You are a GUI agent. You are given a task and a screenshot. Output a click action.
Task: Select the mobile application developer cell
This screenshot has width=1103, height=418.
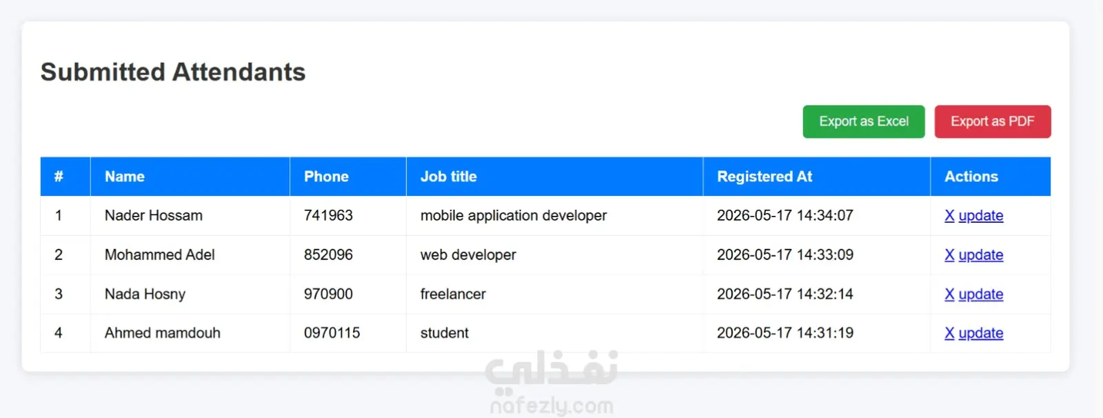(555, 216)
